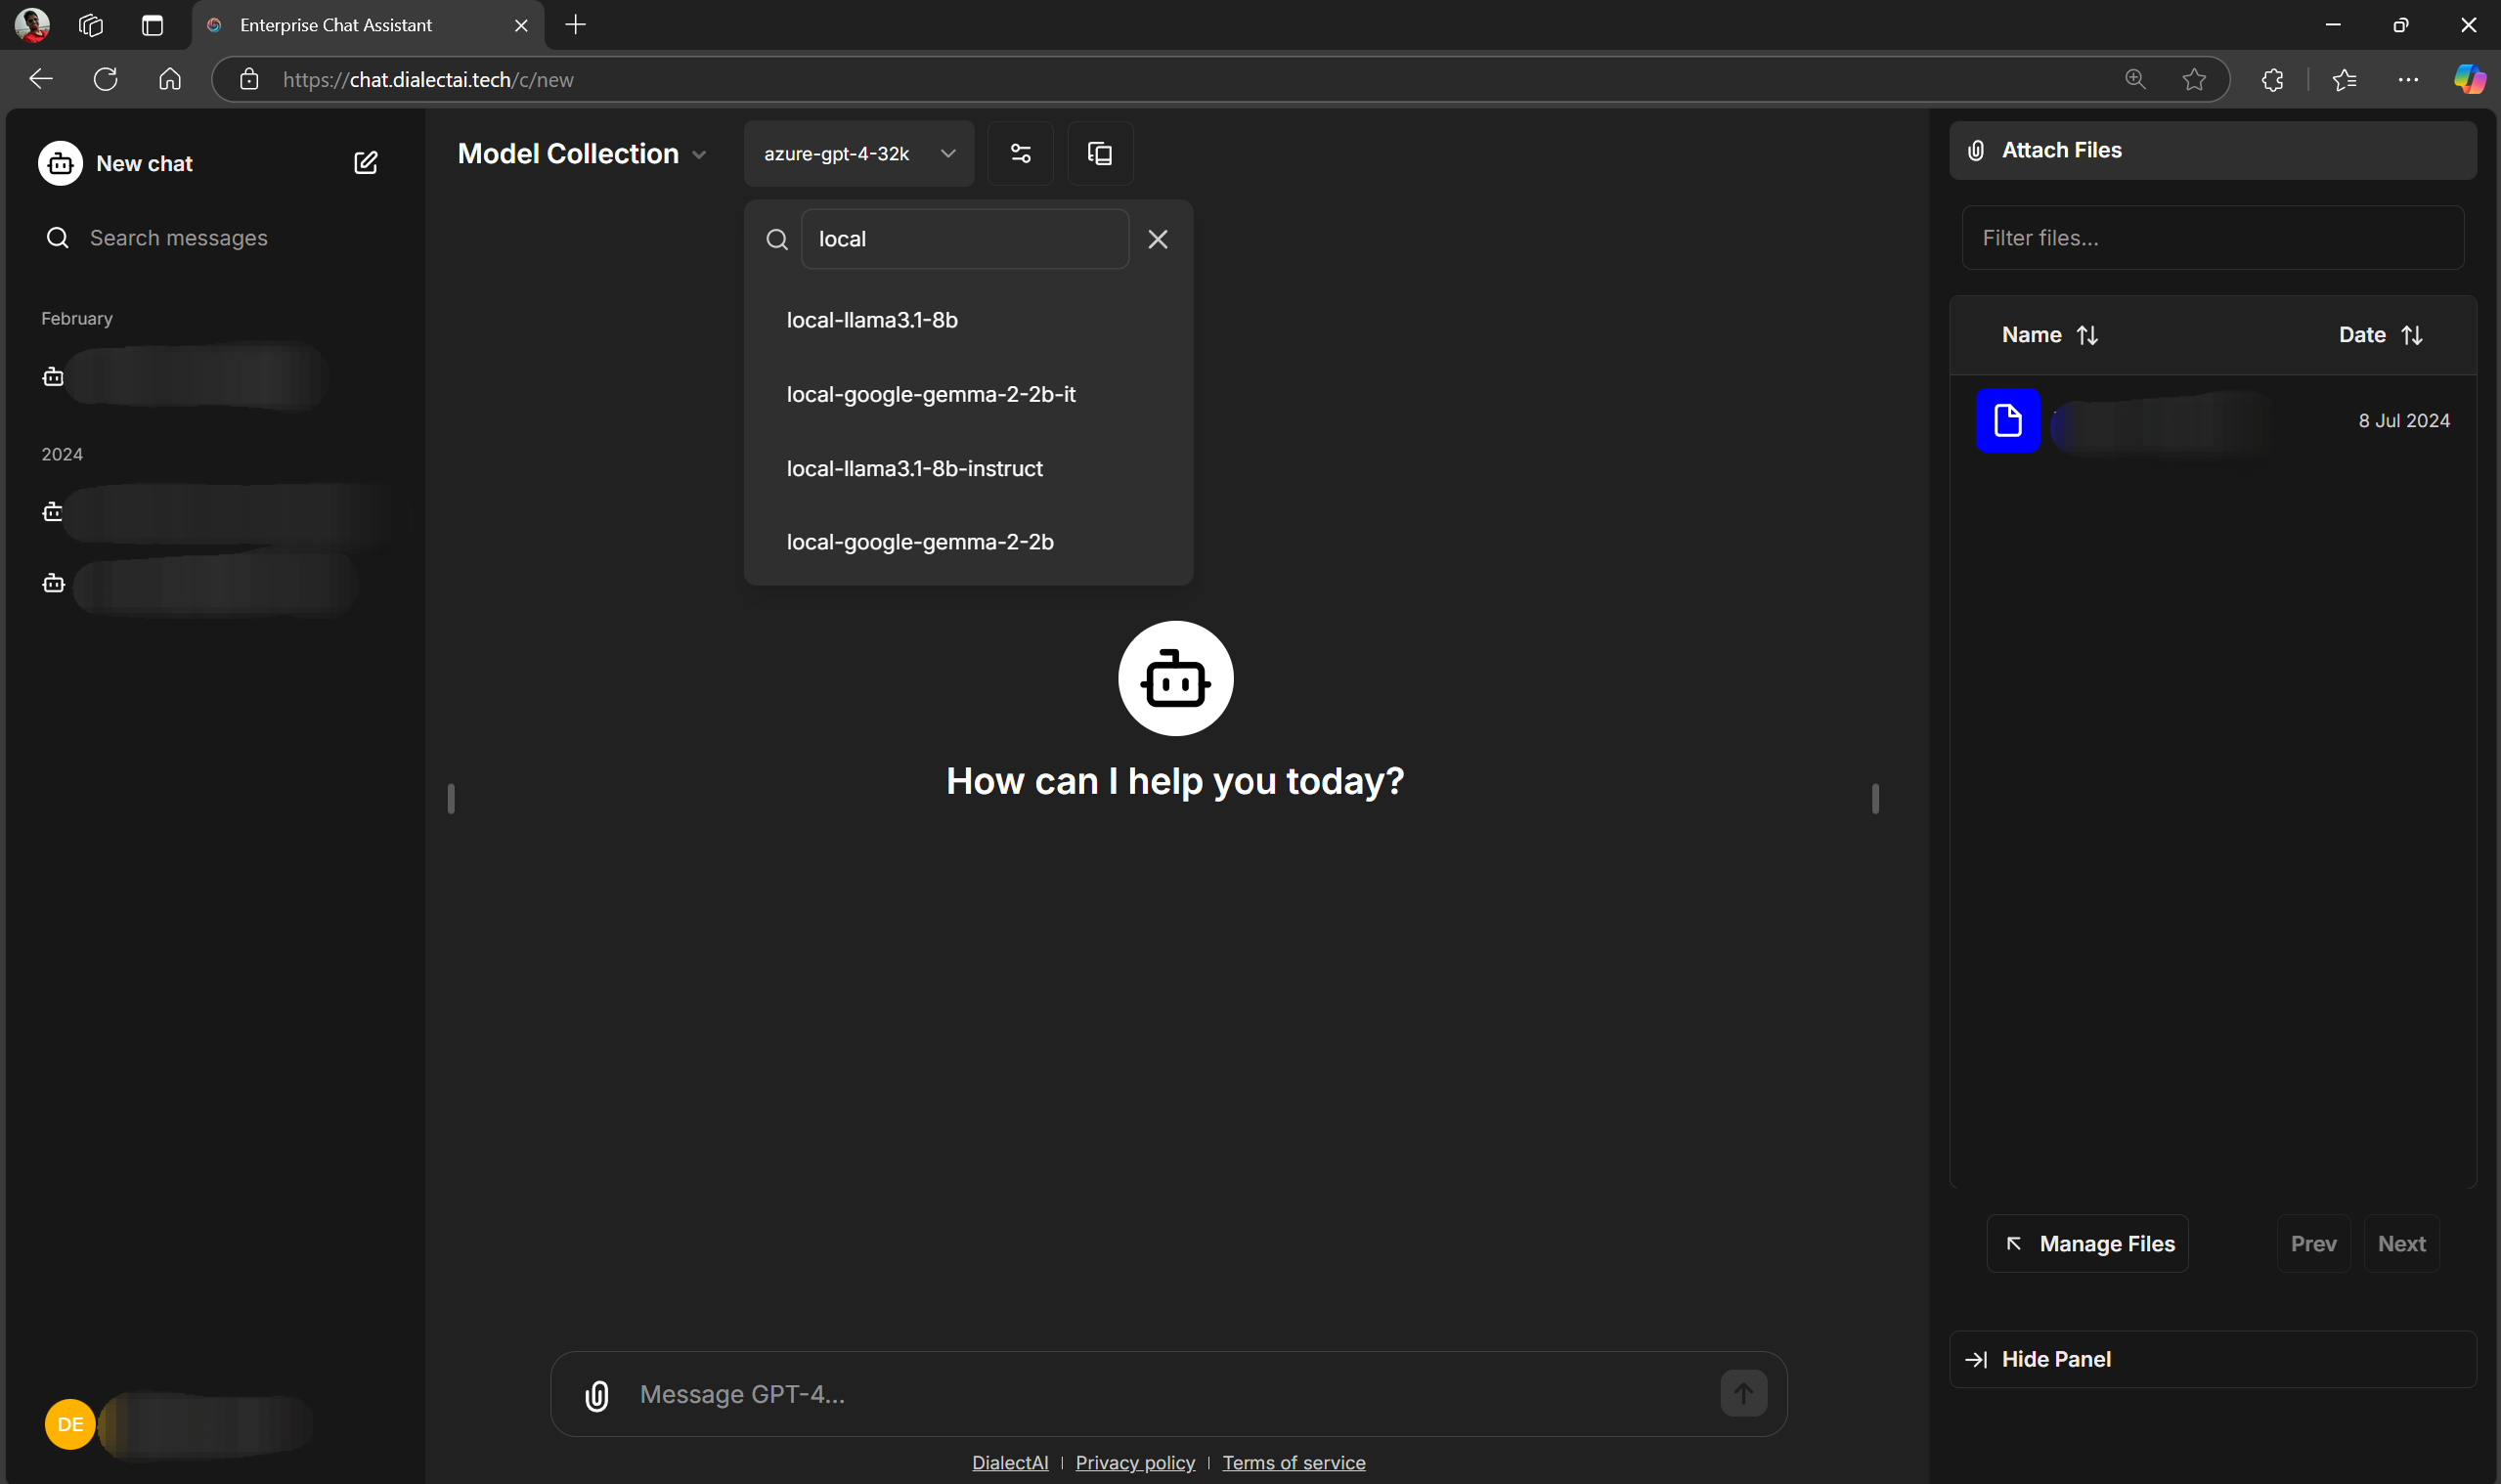Open the February chat robot icon

pyautogui.click(x=53, y=377)
